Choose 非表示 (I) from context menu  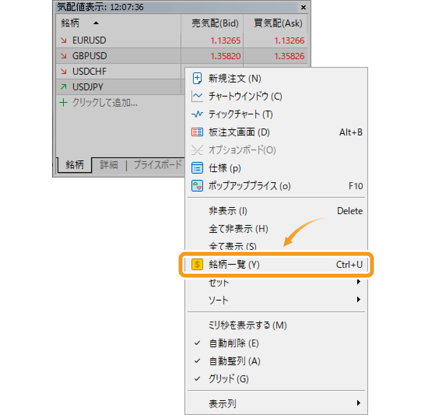tap(276, 211)
